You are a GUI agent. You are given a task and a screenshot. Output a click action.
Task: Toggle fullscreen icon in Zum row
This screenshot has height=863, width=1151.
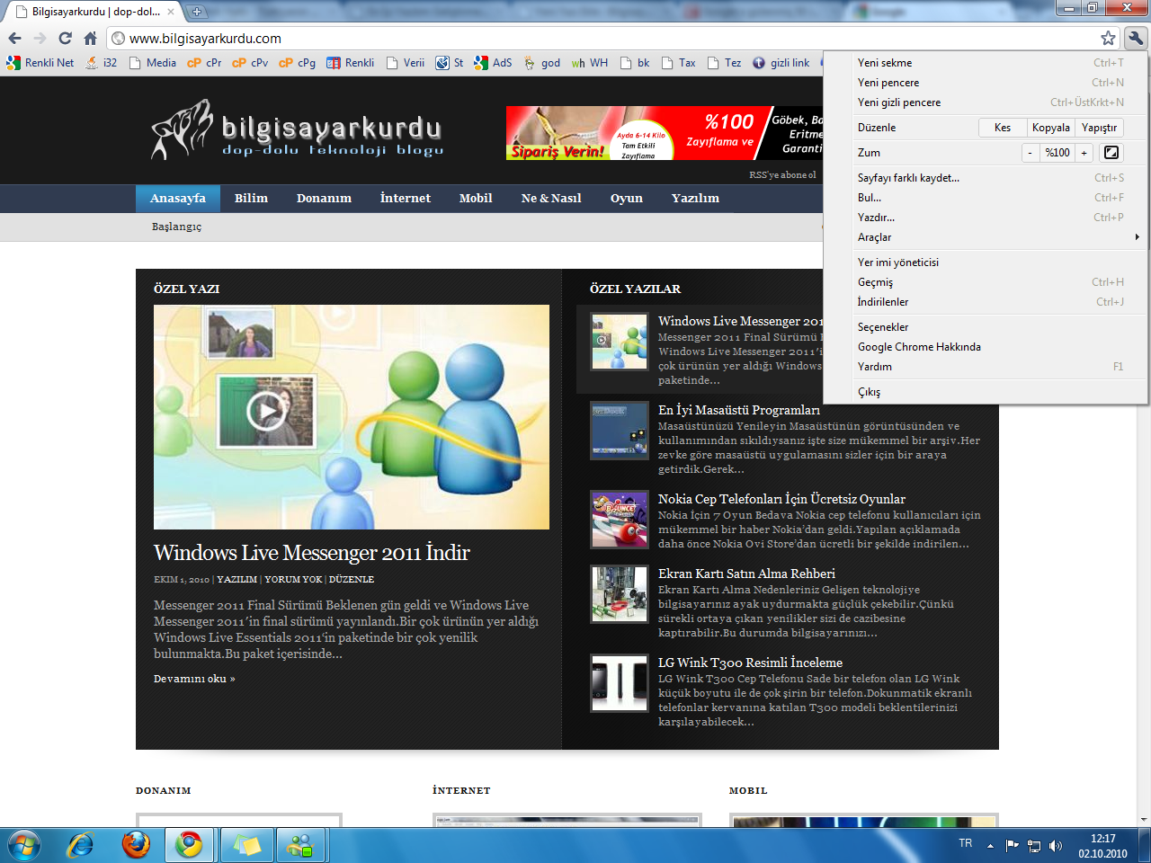coord(1111,153)
